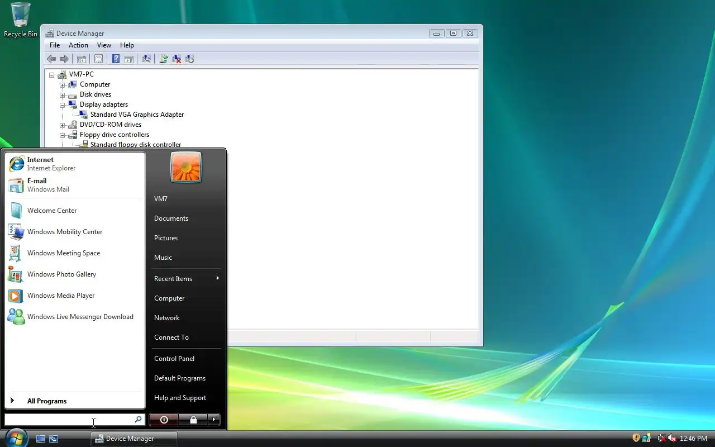
Task: Click the Start menu search input field
Action: 74,419
